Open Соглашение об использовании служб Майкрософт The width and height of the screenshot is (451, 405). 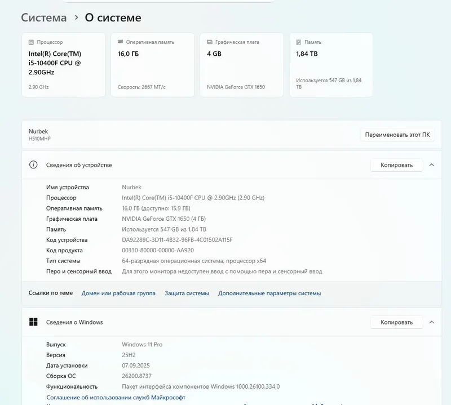click(116, 397)
